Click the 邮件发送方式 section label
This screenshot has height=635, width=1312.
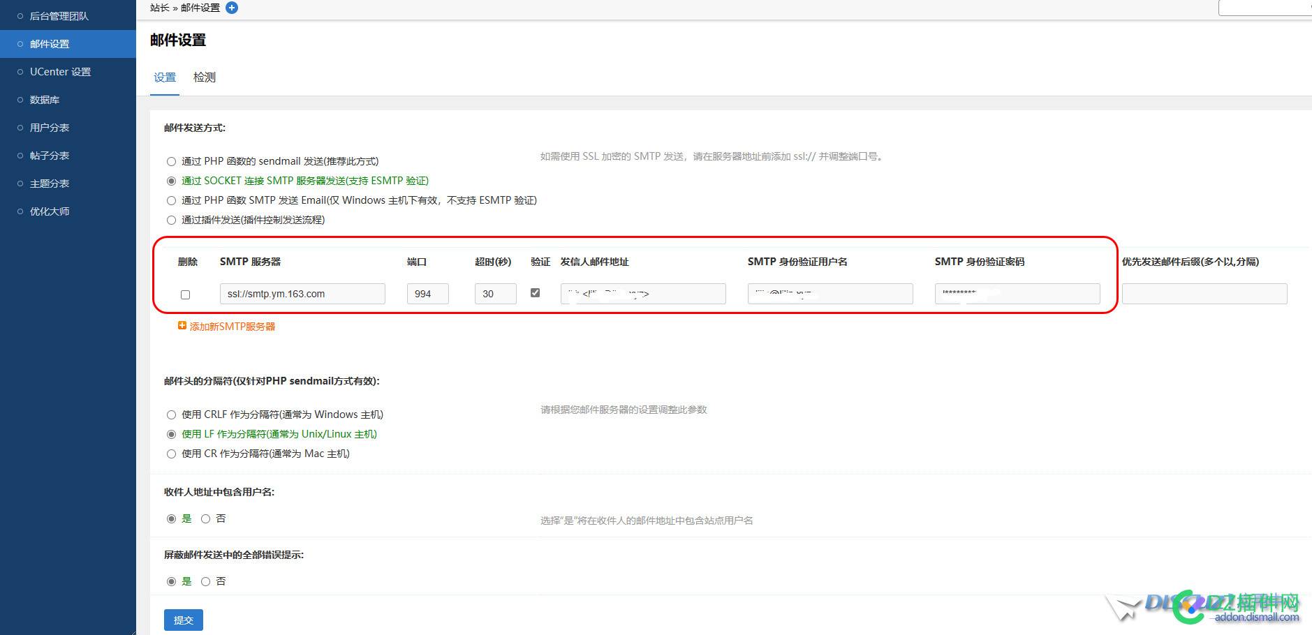(195, 128)
